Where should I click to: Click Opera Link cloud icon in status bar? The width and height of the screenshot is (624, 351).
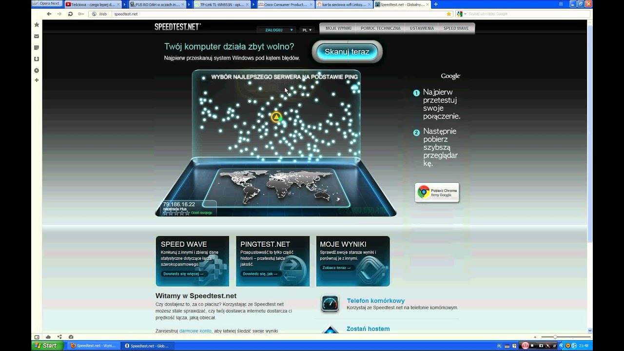point(48,337)
